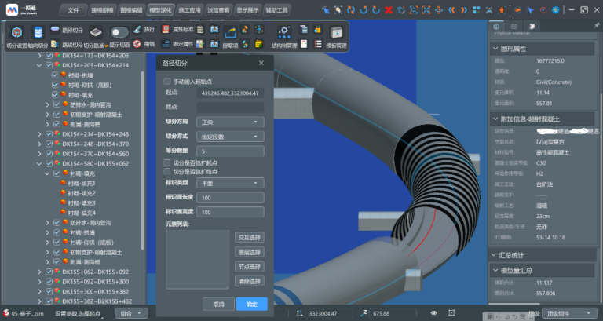
Task: Click the counterclockwise undo arrow icon
Action: point(364,10)
